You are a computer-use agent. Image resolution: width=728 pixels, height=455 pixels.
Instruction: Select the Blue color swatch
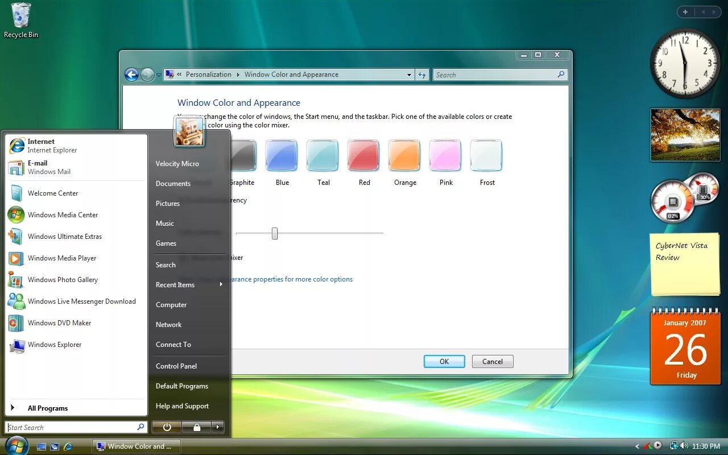(x=282, y=155)
